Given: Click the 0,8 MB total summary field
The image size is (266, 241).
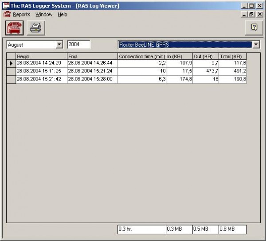Looking at the screenshot, I should click(x=233, y=229).
